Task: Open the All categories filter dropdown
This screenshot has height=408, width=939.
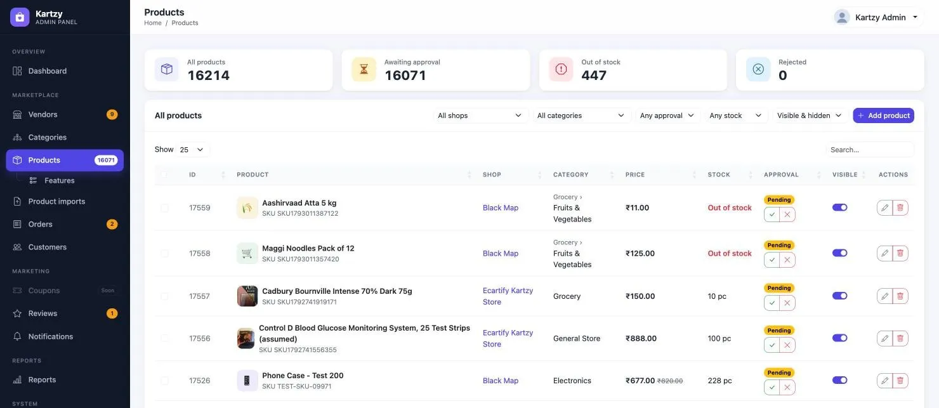Action: click(x=581, y=115)
